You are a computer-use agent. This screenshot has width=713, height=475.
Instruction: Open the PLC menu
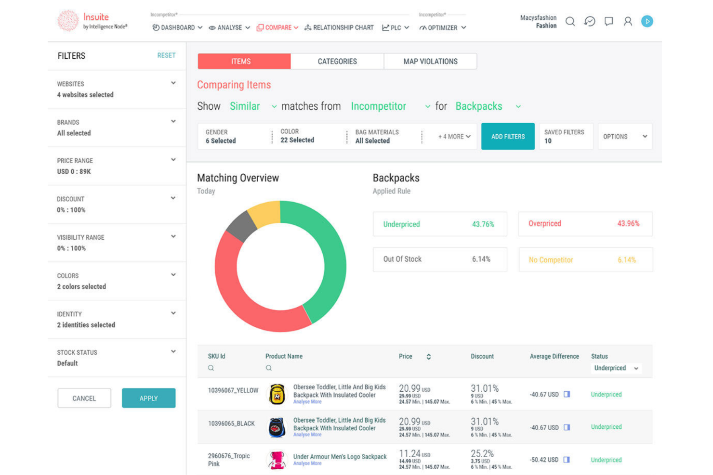(x=396, y=27)
